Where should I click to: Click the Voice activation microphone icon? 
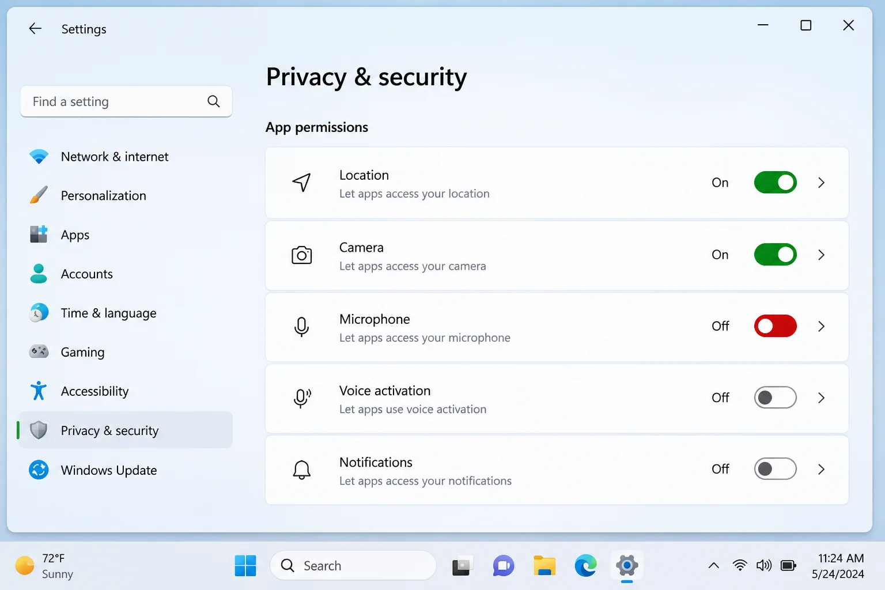point(302,398)
